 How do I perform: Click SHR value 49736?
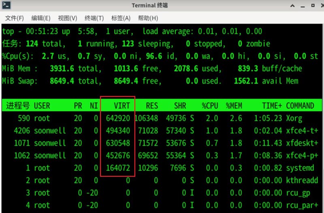176,118
